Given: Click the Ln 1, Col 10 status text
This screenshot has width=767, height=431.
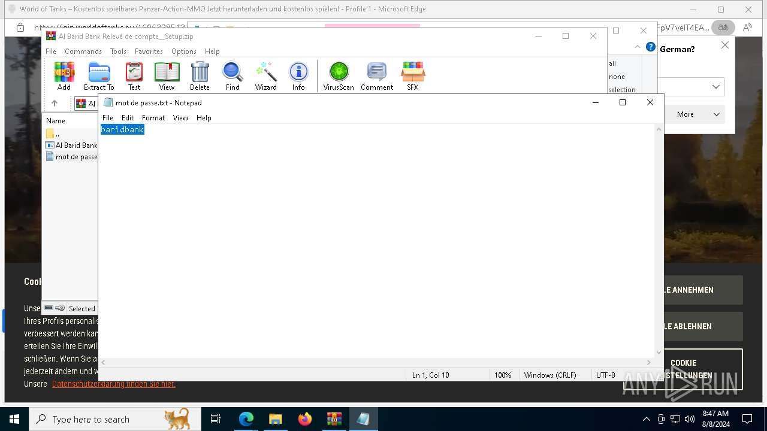Looking at the screenshot, I should pyautogui.click(x=430, y=375).
